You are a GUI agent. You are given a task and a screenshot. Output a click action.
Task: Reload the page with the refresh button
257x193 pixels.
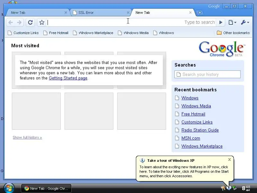[30, 22]
